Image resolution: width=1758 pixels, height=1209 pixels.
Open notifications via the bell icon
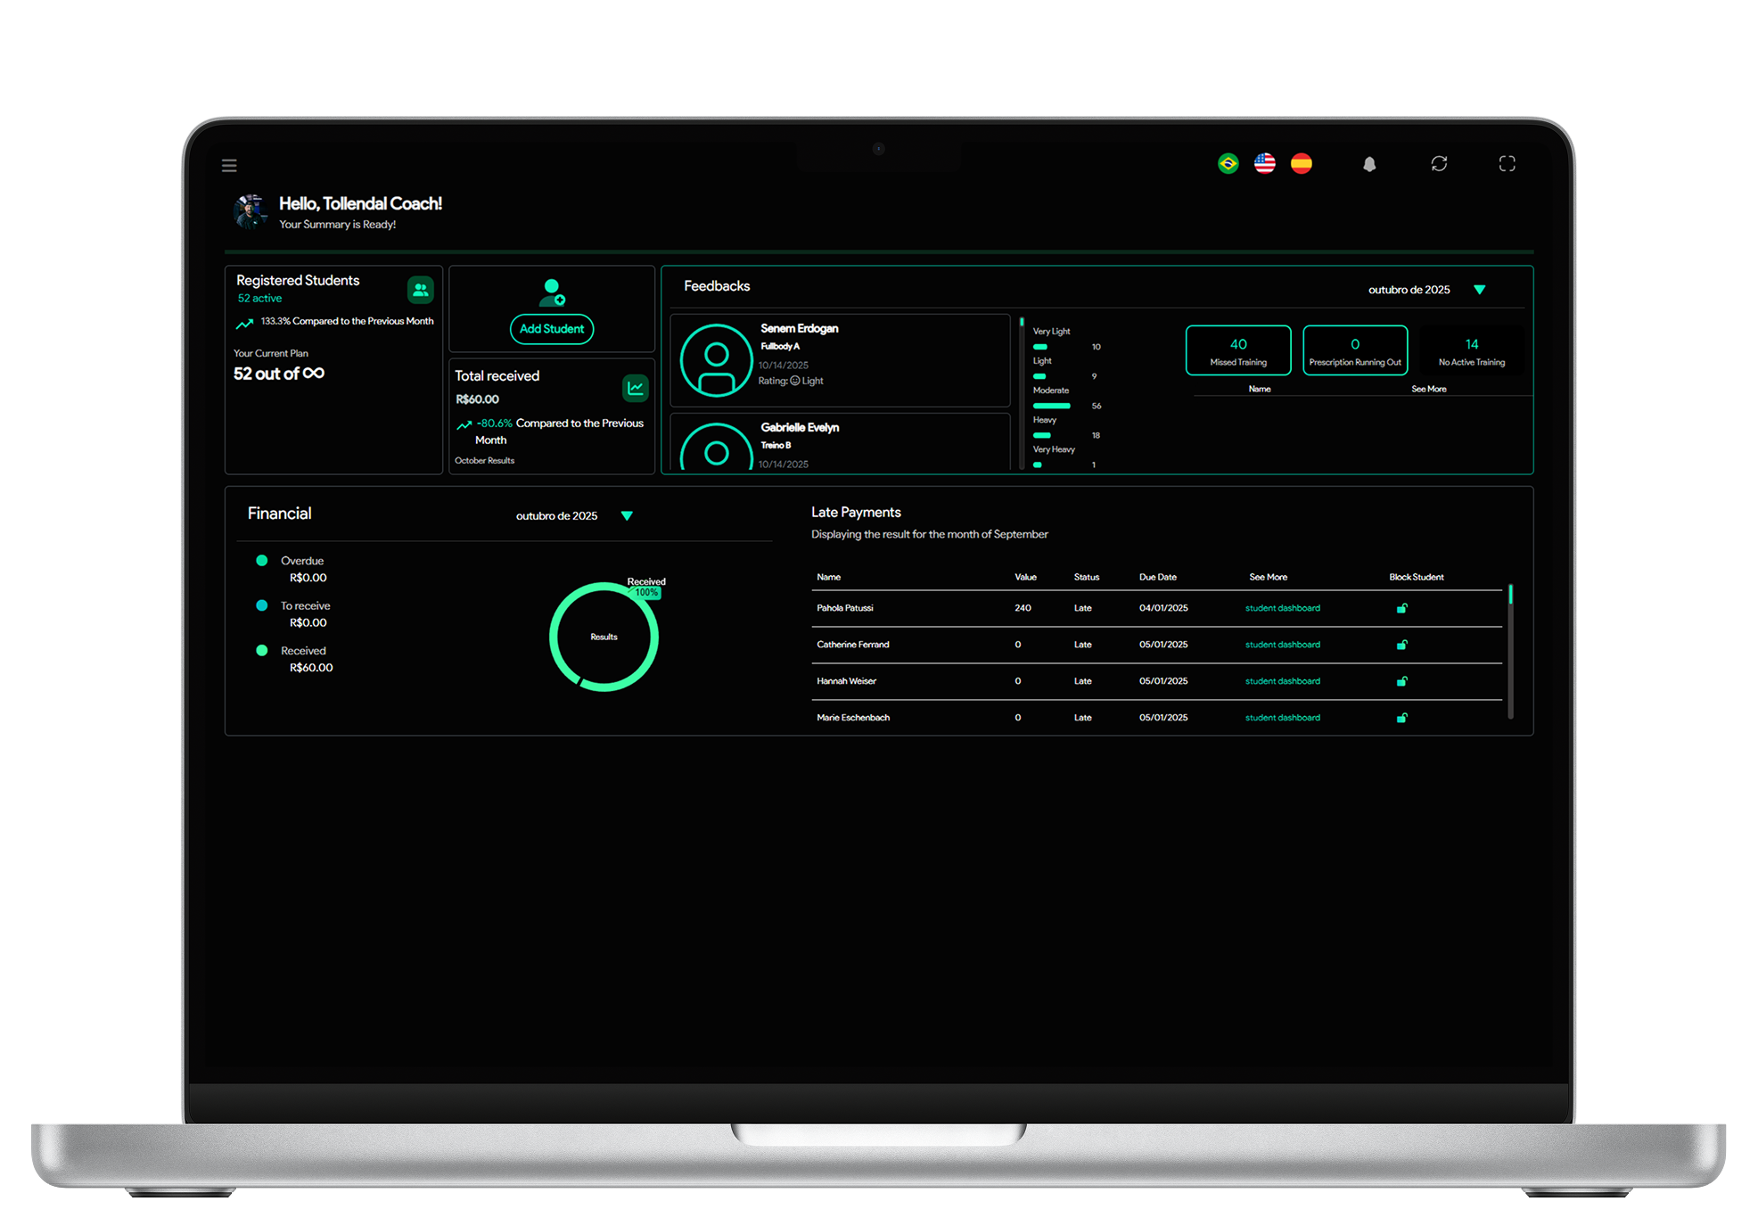pos(1369,164)
